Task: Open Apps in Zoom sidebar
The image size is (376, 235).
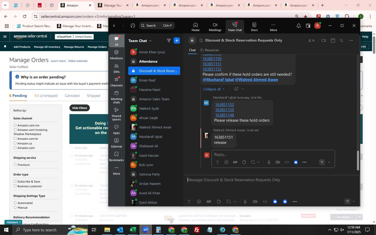Action: click(x=116, y=130)
